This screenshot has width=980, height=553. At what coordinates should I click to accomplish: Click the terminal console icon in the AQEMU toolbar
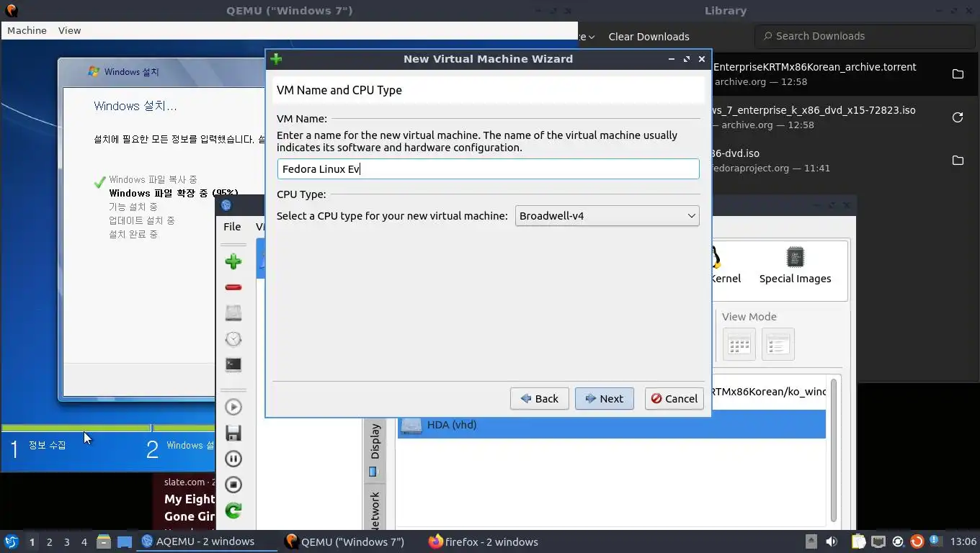233,365
